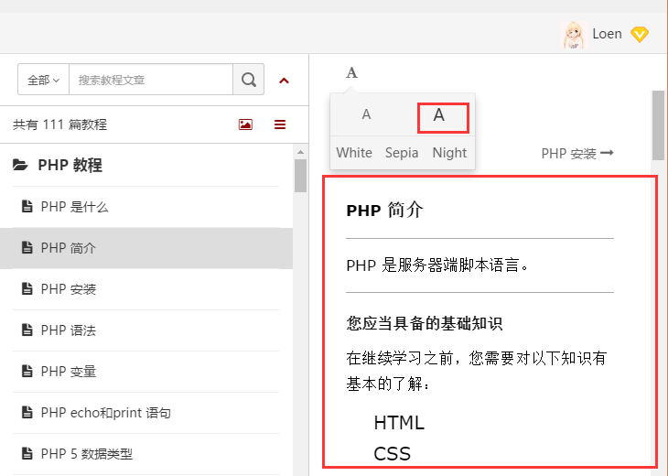Click the font settings A icon
This screenshot has height=476, width=668.
pos(351,73)
